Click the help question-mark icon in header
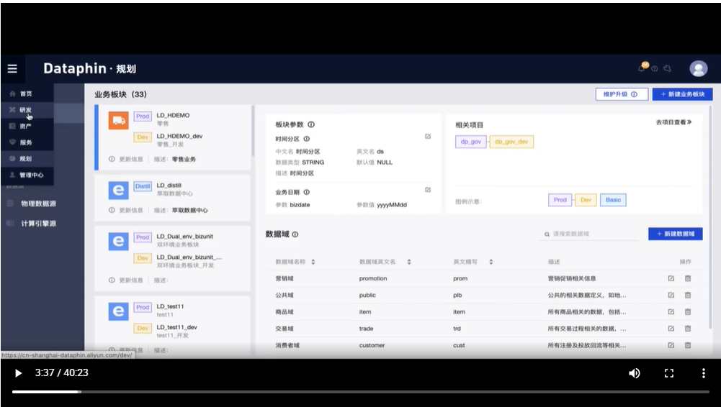721x407 pixels. tap(654, 68)
